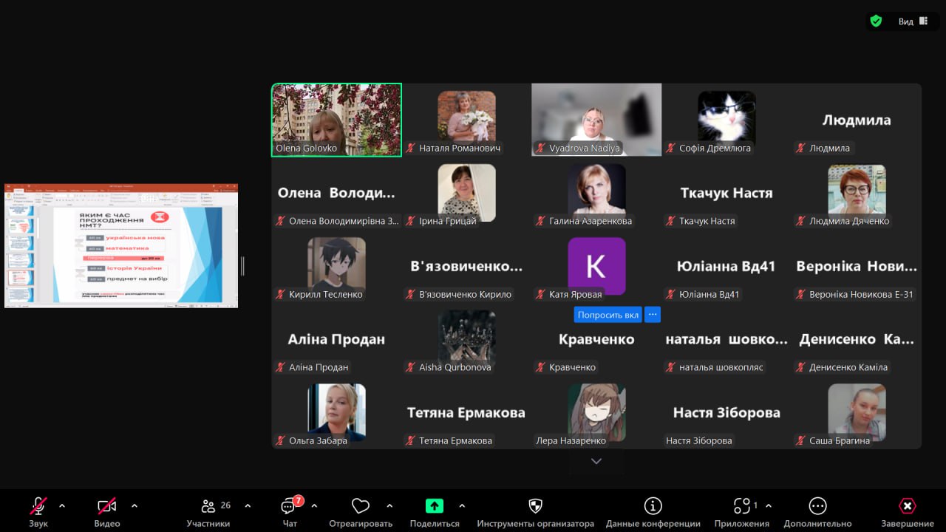This screenshot has height=532, width=946.
Task: Open the Чат chat panel
Action: tap(289, 507)
